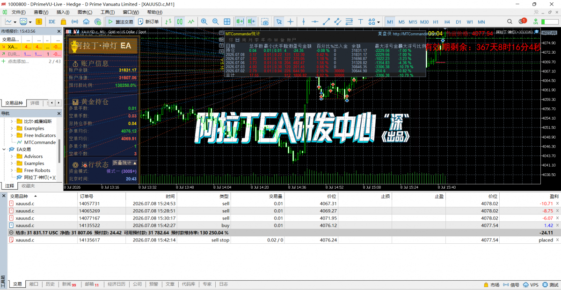Select the M1 timeframe
This screenshot has width=561, height=290.
coord(390,21)
